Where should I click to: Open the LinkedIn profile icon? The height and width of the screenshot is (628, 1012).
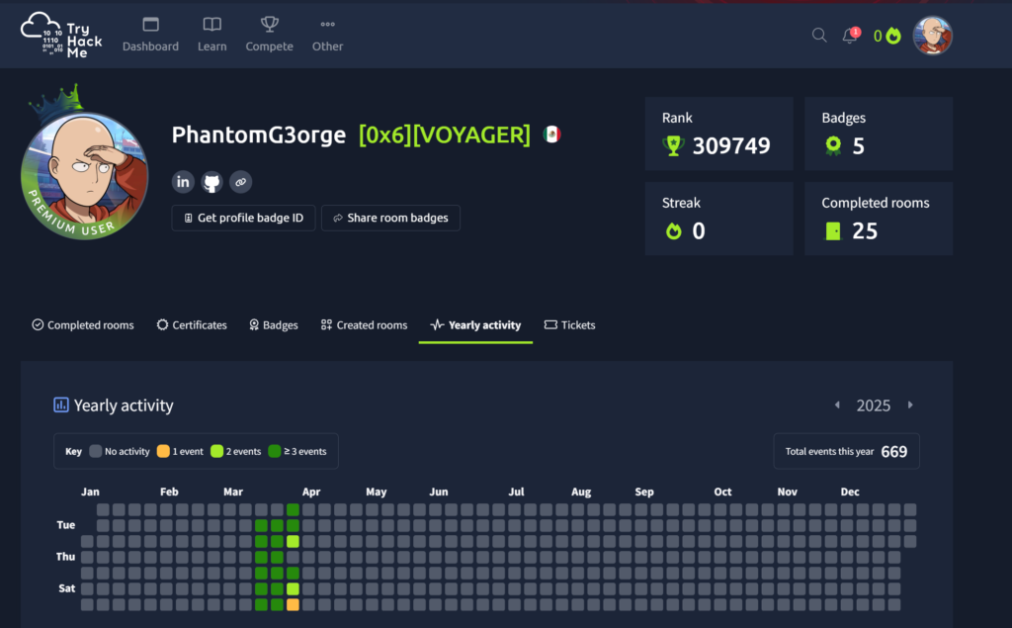tap(183, 182)
